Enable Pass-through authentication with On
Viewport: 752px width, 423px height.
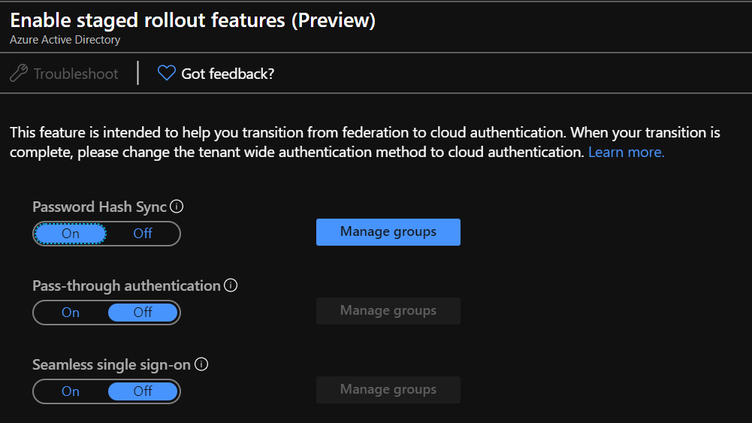tap(71, 313)
